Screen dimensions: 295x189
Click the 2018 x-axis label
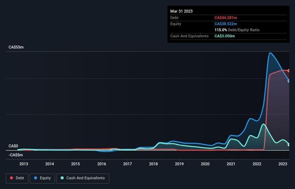pyautogui.click(x=153, y=164)
